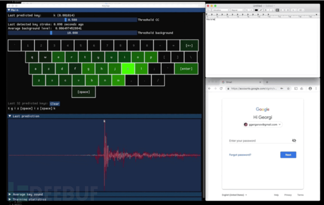
Task: Click the highlighted k key in Keytap
Action: [x=128, y=69]
